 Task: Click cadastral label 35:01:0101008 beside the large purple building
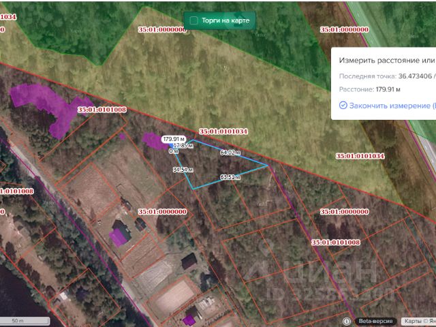click(102, 110)
